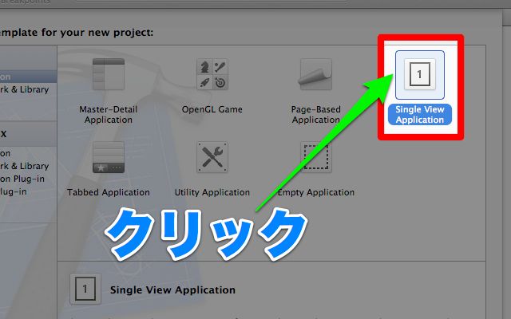Click the 'Single View Application' description heading
511x319 pixels.
[172, 289]
